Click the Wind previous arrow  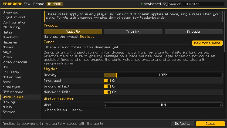click(105, 105)
